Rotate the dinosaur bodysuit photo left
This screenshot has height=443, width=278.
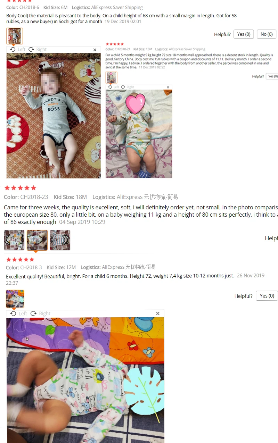114,87
